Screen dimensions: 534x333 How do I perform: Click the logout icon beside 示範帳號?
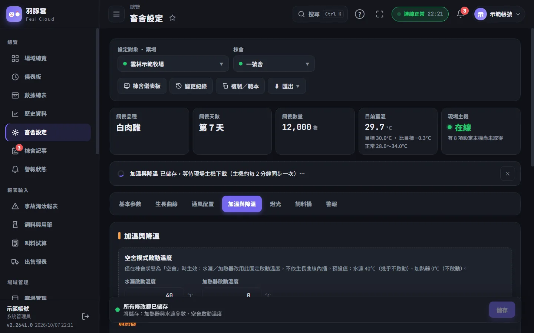tap(86, 316)
